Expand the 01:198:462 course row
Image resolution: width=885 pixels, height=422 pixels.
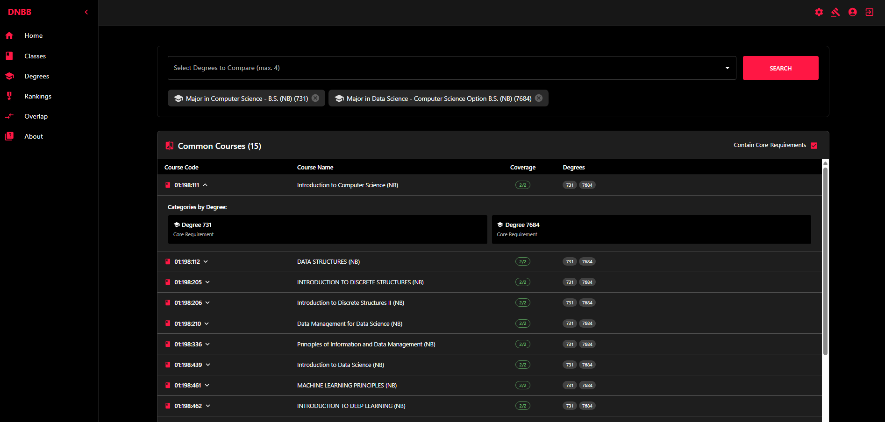click(x=208, y=406)
